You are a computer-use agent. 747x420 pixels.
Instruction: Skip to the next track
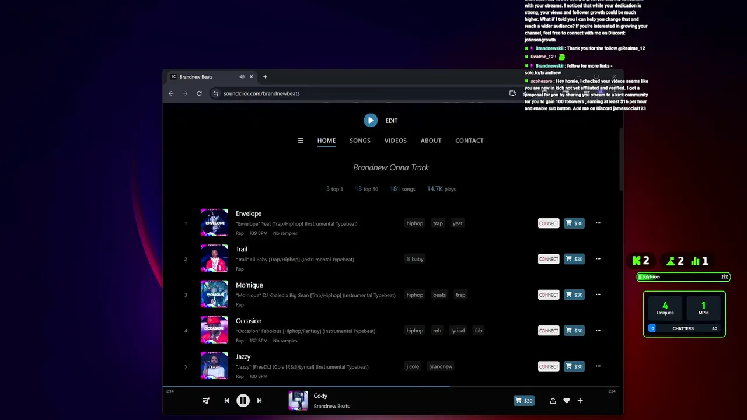[260, 401]
